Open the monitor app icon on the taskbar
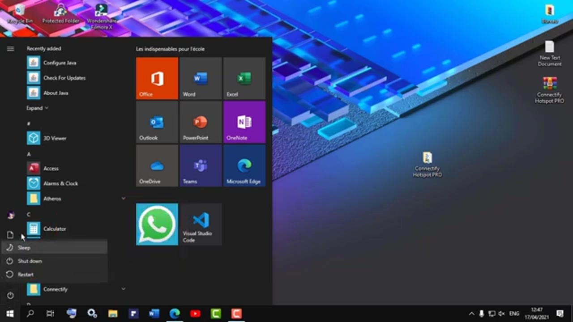The height and width of the screenshot is (322, 573). click(72, 314)
